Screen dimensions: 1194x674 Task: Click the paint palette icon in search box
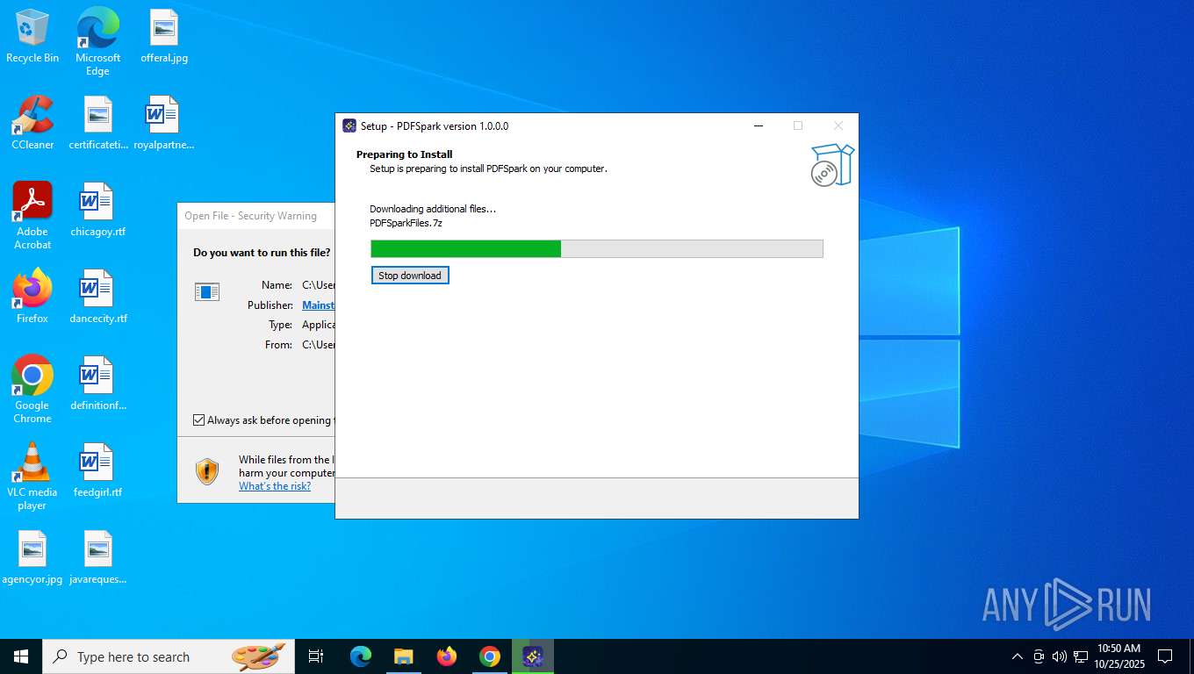[x=258, y=656]
